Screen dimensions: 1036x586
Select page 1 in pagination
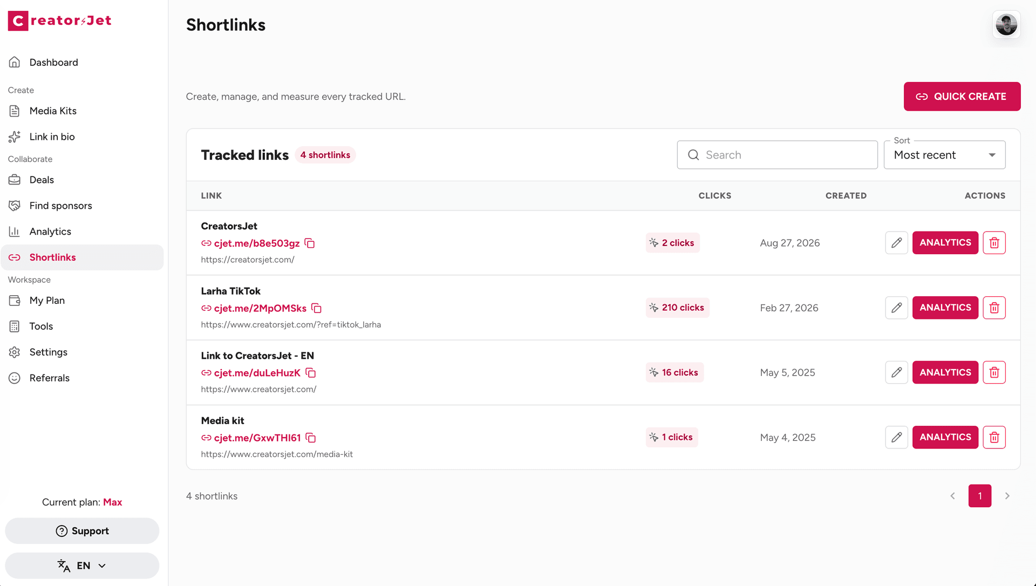click(x=979, y=496)
